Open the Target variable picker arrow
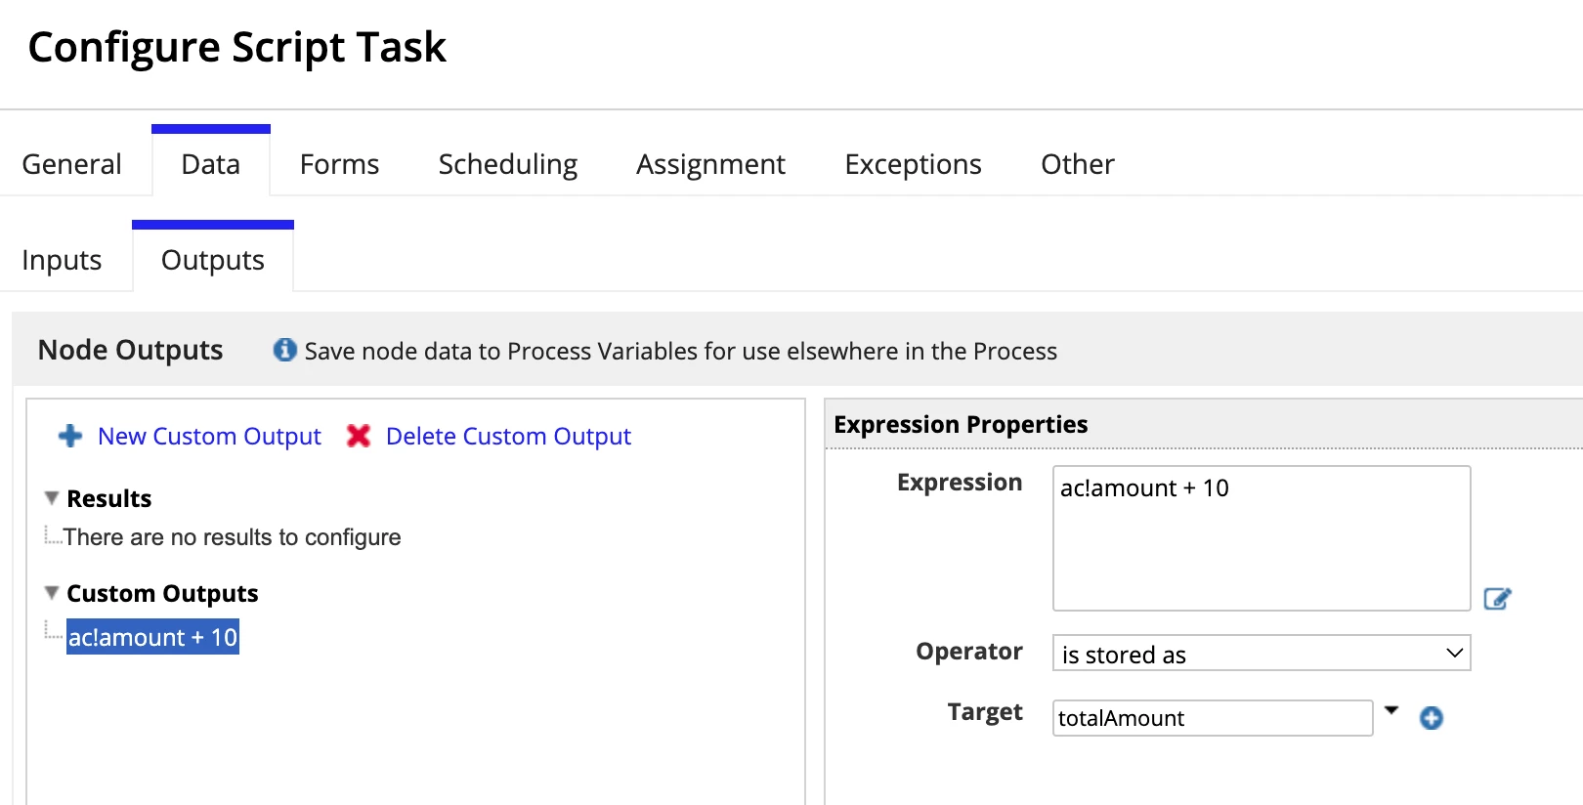Viewport: 1583px width, 805px height. [1391, 710]
